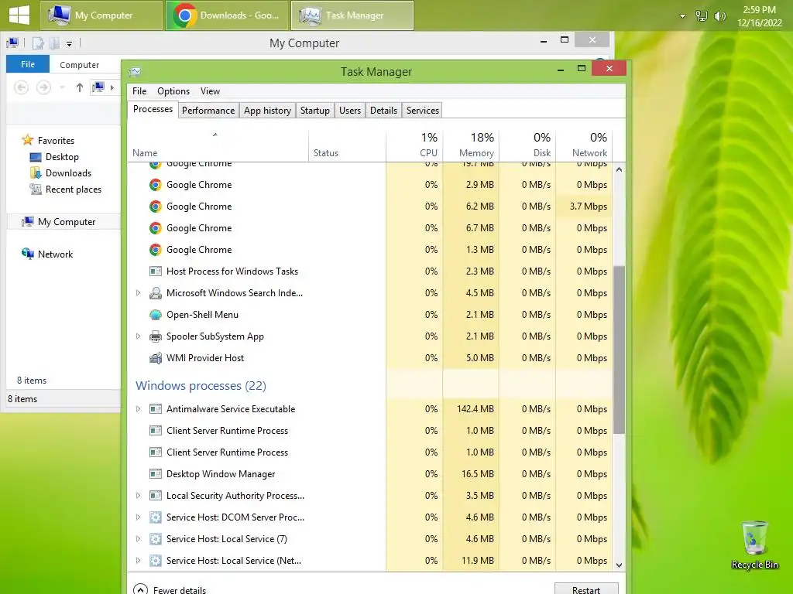Sort by the Status column header
The height and width of the screenshot is (594, 793).
pyautogui.click(x=347, y=145)
